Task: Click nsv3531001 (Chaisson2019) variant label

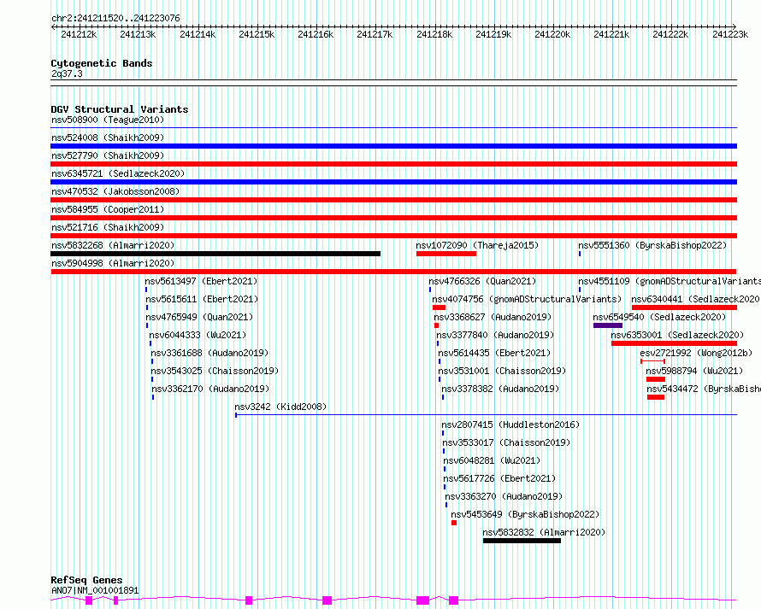Action: pos(502,371)
